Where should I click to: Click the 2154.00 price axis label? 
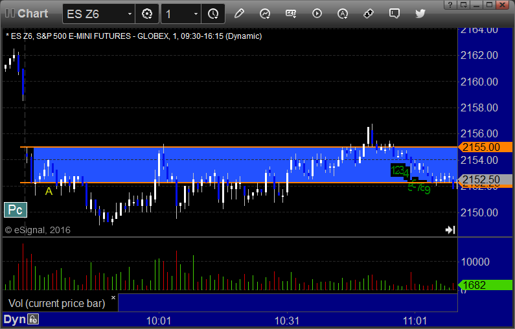point(479,160)
